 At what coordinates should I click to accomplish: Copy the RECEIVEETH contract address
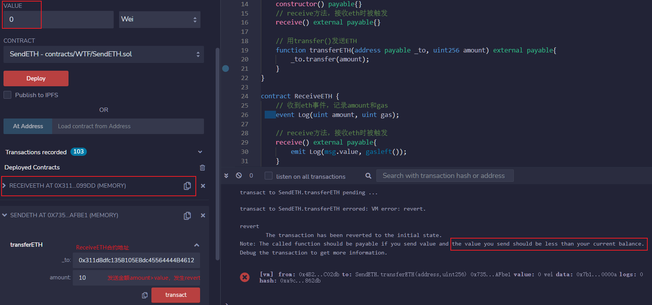click(187, 186)
